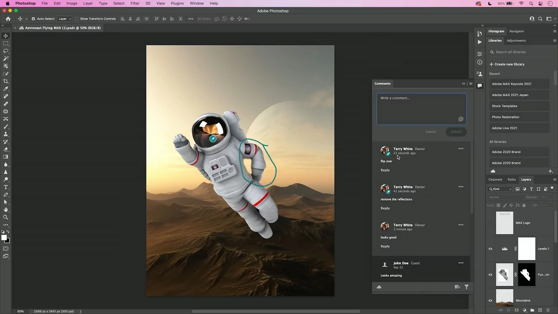Image resolution: width=558 pixels, height=314 pixels.
Task: Click the lock transparent pixels icon
Action: (498, 205)
